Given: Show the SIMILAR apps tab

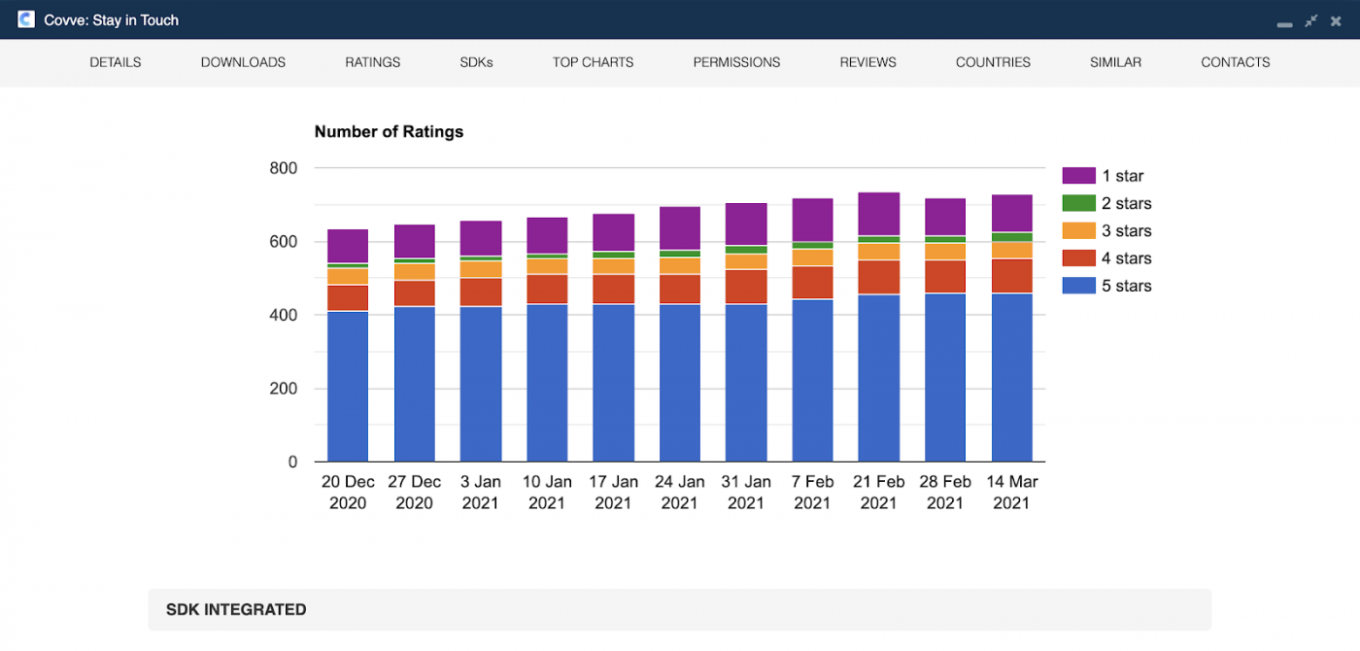Looking at the screenshot, I should (x=1115, y=62).
